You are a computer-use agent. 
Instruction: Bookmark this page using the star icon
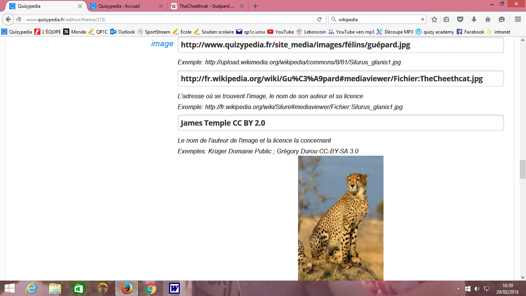434,19
